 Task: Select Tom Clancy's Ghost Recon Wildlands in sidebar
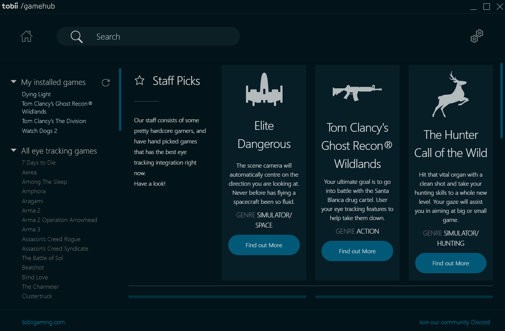(x=57, y=108)
